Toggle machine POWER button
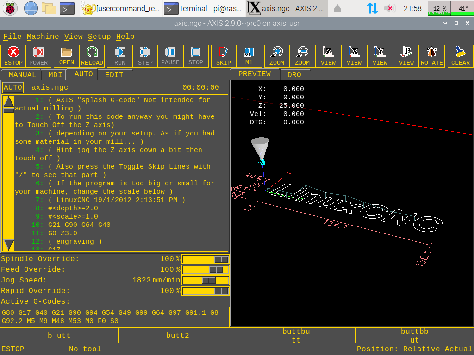This screenshot has width=474, height=355. point(38,56)
